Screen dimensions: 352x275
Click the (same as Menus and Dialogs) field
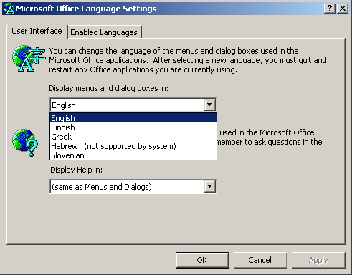[133, 186]
